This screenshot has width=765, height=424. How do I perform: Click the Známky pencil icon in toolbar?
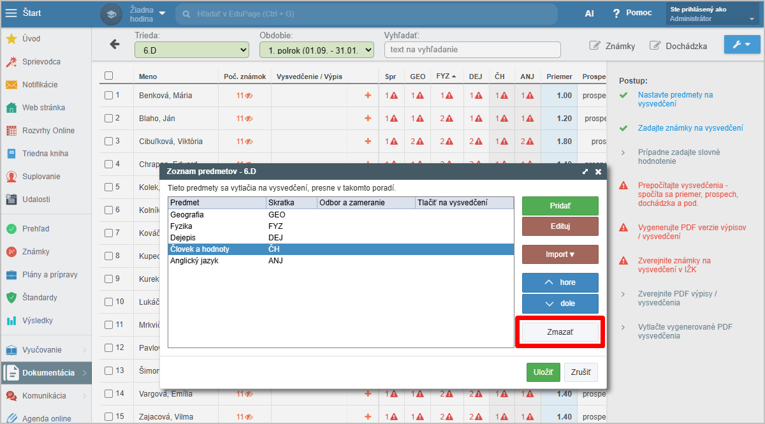point(595,46)
